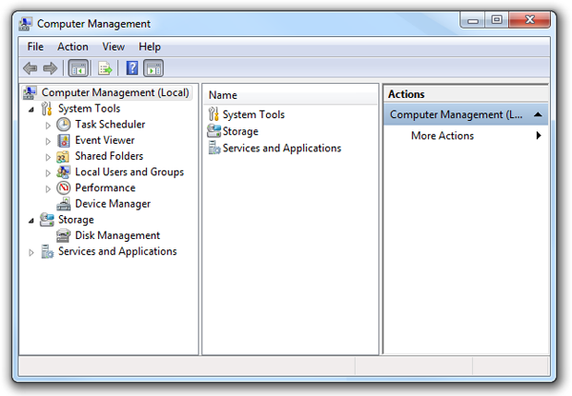Select Disk Management in the tree

click(x=117, y=235)
